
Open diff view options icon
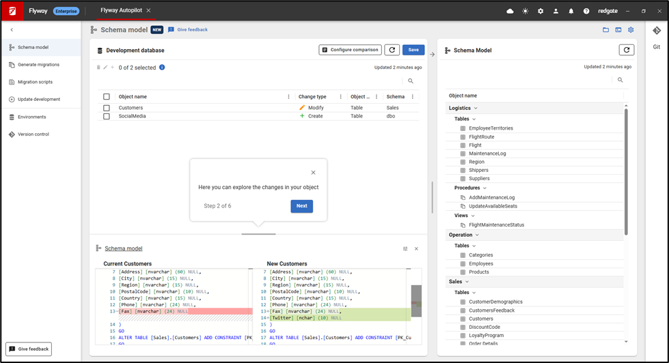tap(405, 249)
